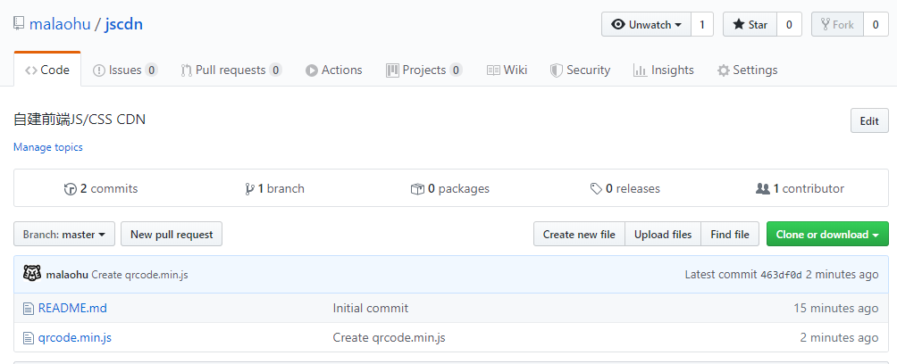Open the Unwatch notifications dropdown
Image resolution: width=897 pixels, height=364 pixels.
[646, 25]
